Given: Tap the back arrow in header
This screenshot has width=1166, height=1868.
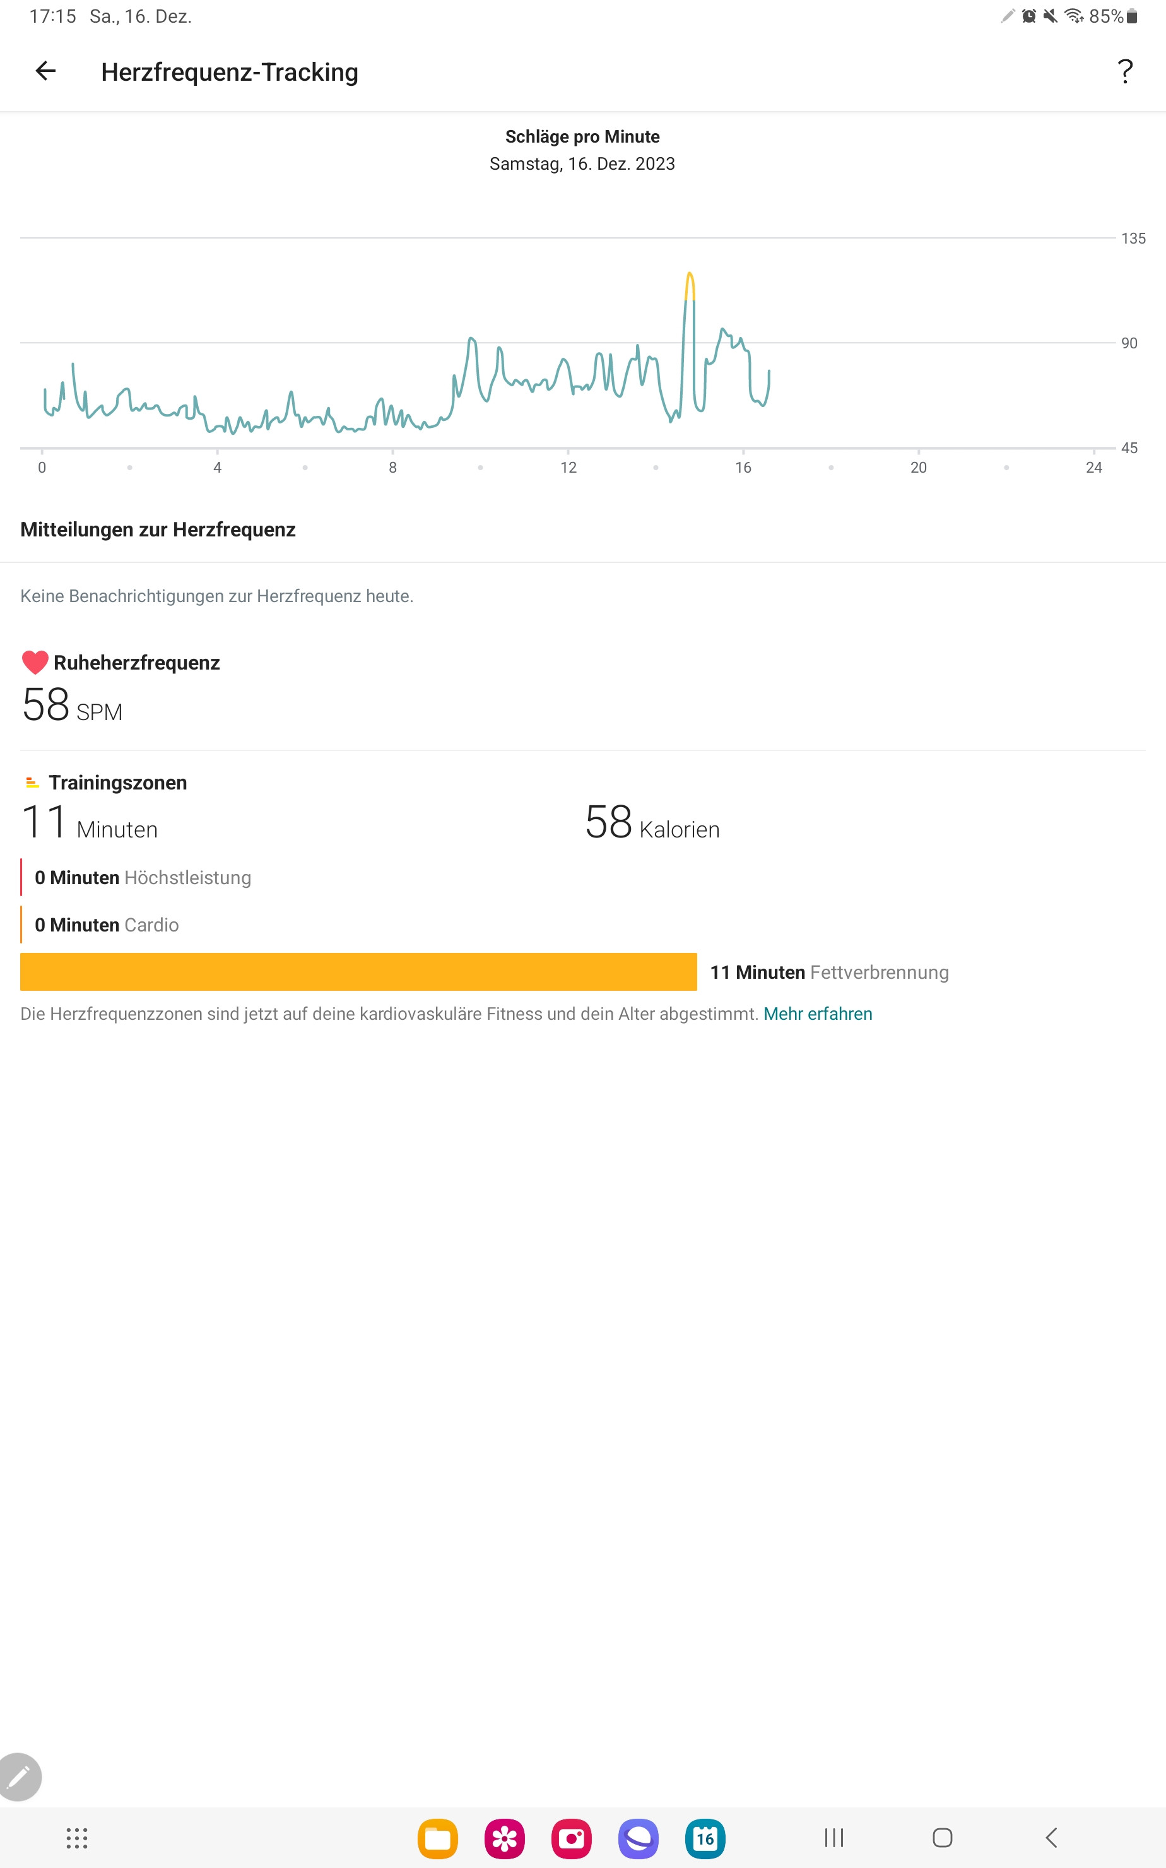Looking at the screenshot, I should click(45, 71).
